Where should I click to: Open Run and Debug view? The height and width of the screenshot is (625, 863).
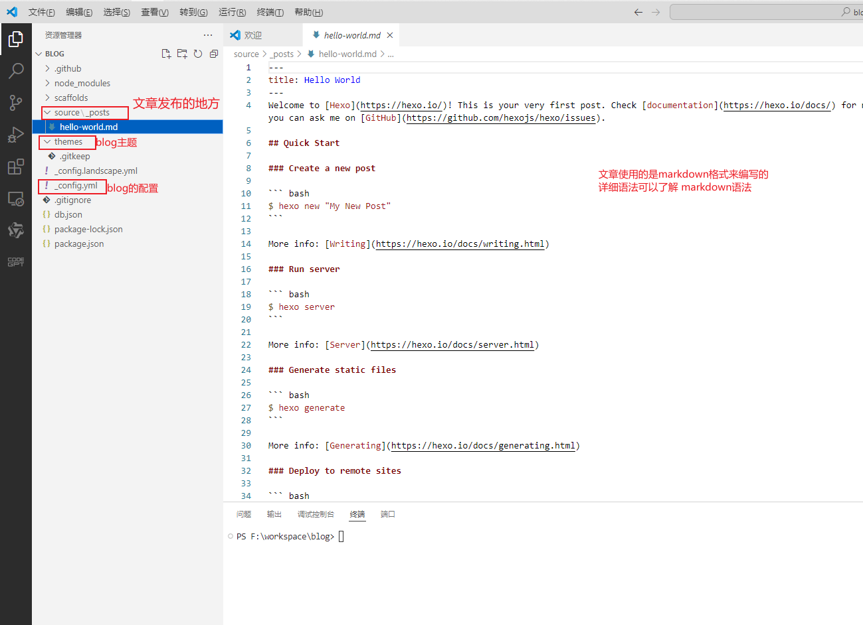click(16, 135)
